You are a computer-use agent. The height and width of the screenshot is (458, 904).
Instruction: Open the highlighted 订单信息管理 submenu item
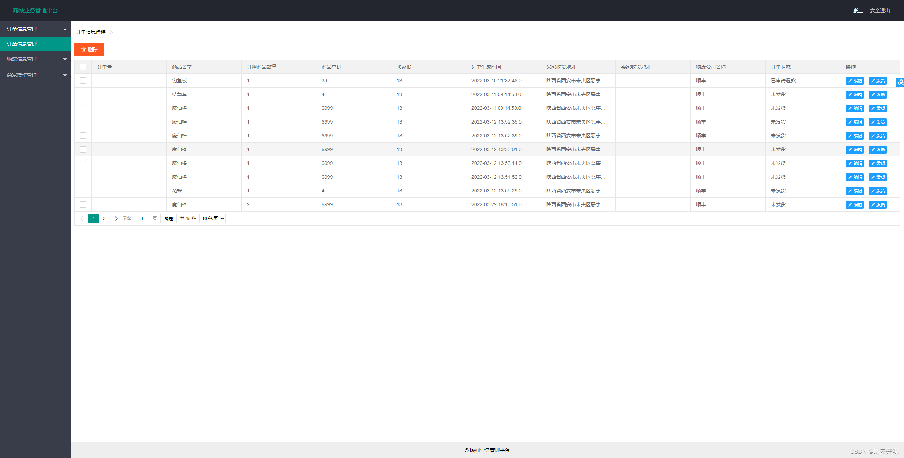[35, 44]
